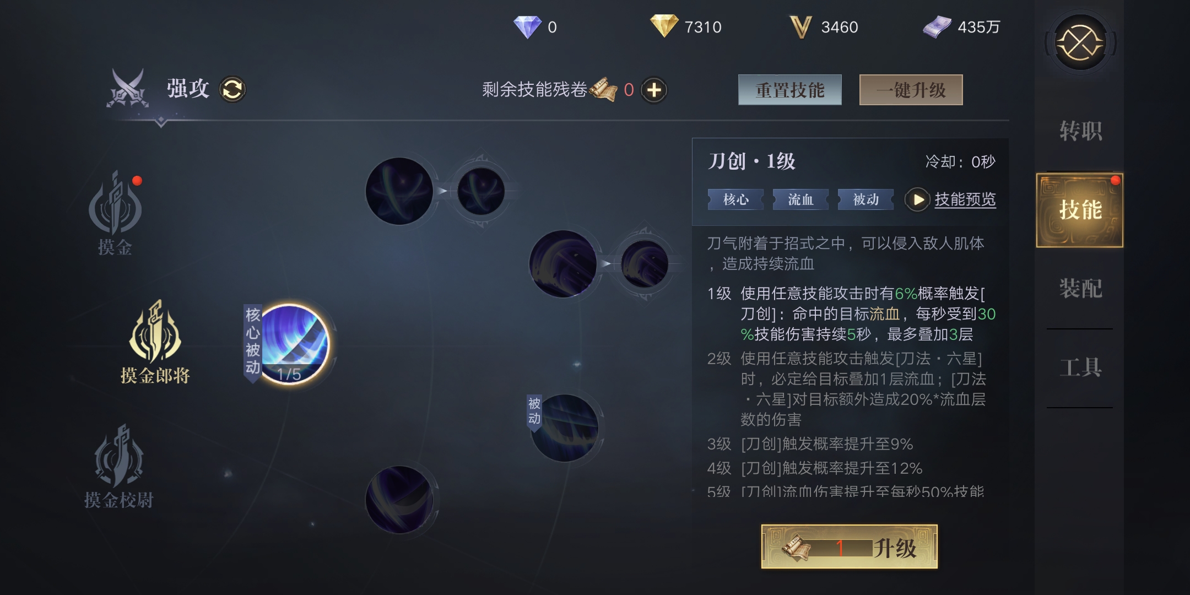Select the bottom dark skill node

click(x=399, y=499)
